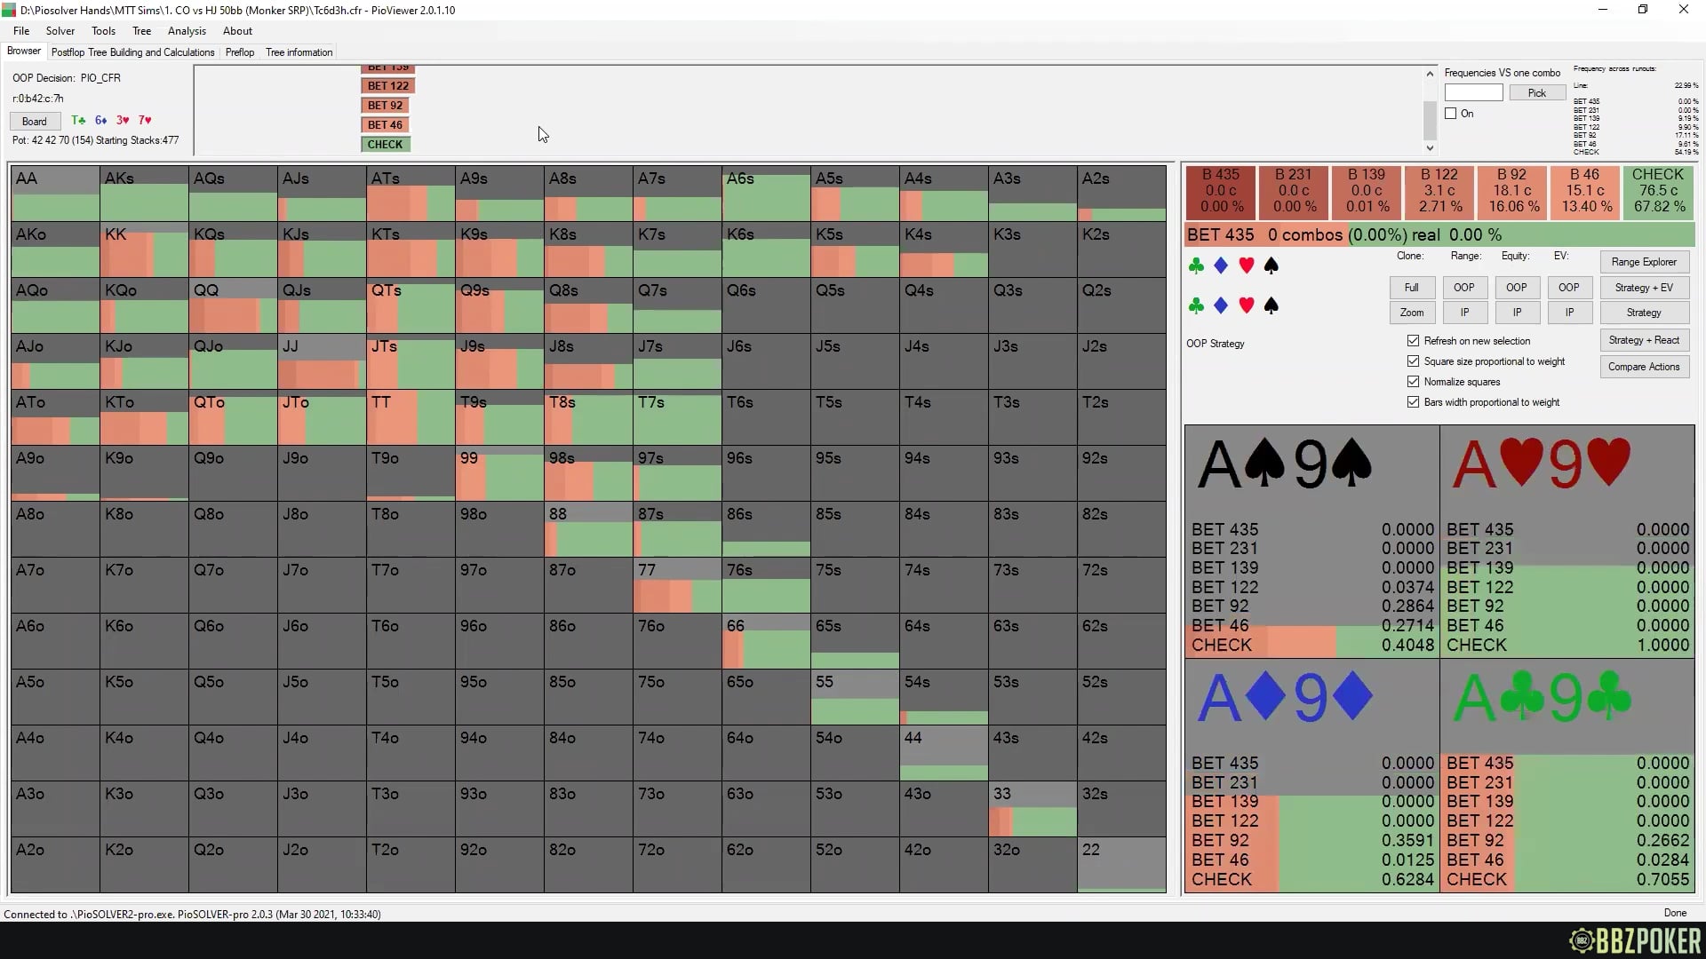Select the top-row diamond suit icon
Viewport: 1706px width, 959px height.
pyautogui.click(x=1222, y=265)
